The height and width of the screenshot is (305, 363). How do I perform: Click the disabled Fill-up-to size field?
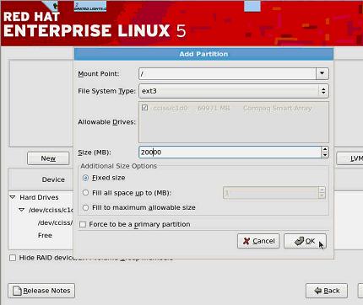271,193
